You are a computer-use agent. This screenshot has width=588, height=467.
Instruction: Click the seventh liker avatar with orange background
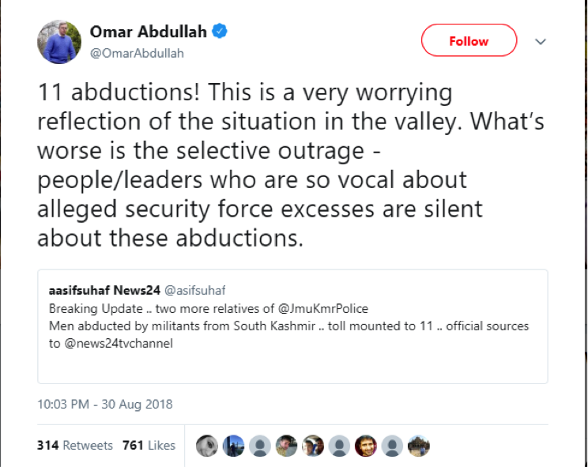click(365, 446)
